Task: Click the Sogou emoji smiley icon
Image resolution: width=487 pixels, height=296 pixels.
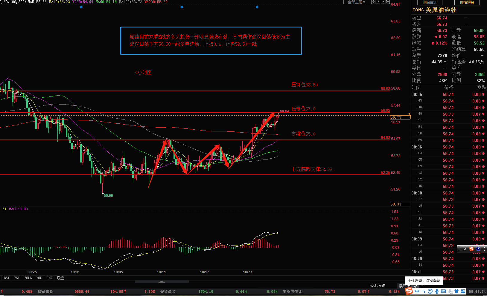Action: coord(430,291)
